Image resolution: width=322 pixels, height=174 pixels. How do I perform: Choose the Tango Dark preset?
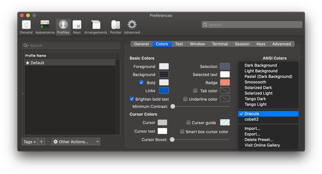[268, 99]
